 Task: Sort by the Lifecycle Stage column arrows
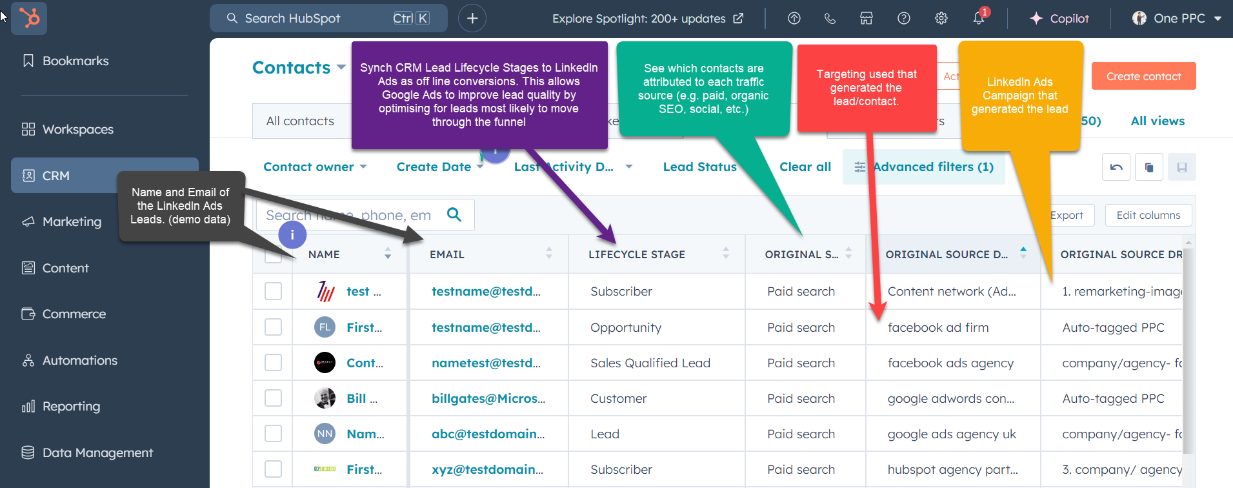click(x=726, y=253)
